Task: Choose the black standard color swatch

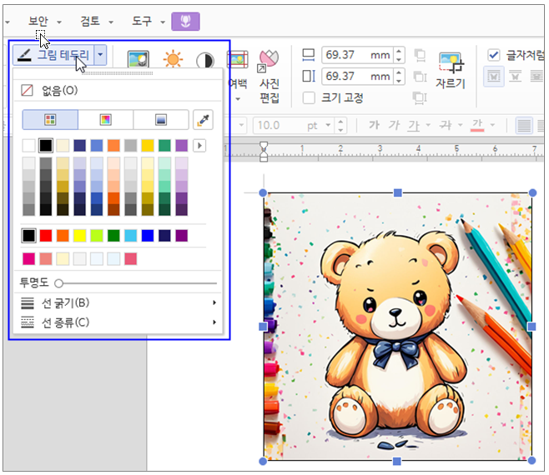Action: pos(28,236)
